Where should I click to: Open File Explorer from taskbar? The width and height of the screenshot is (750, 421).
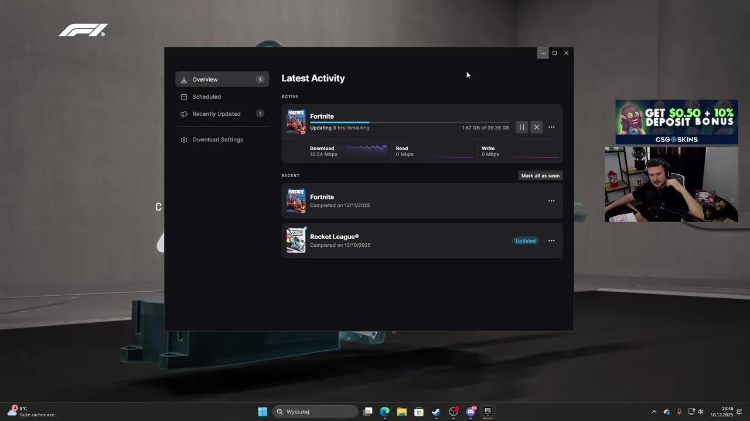(401, 412)
